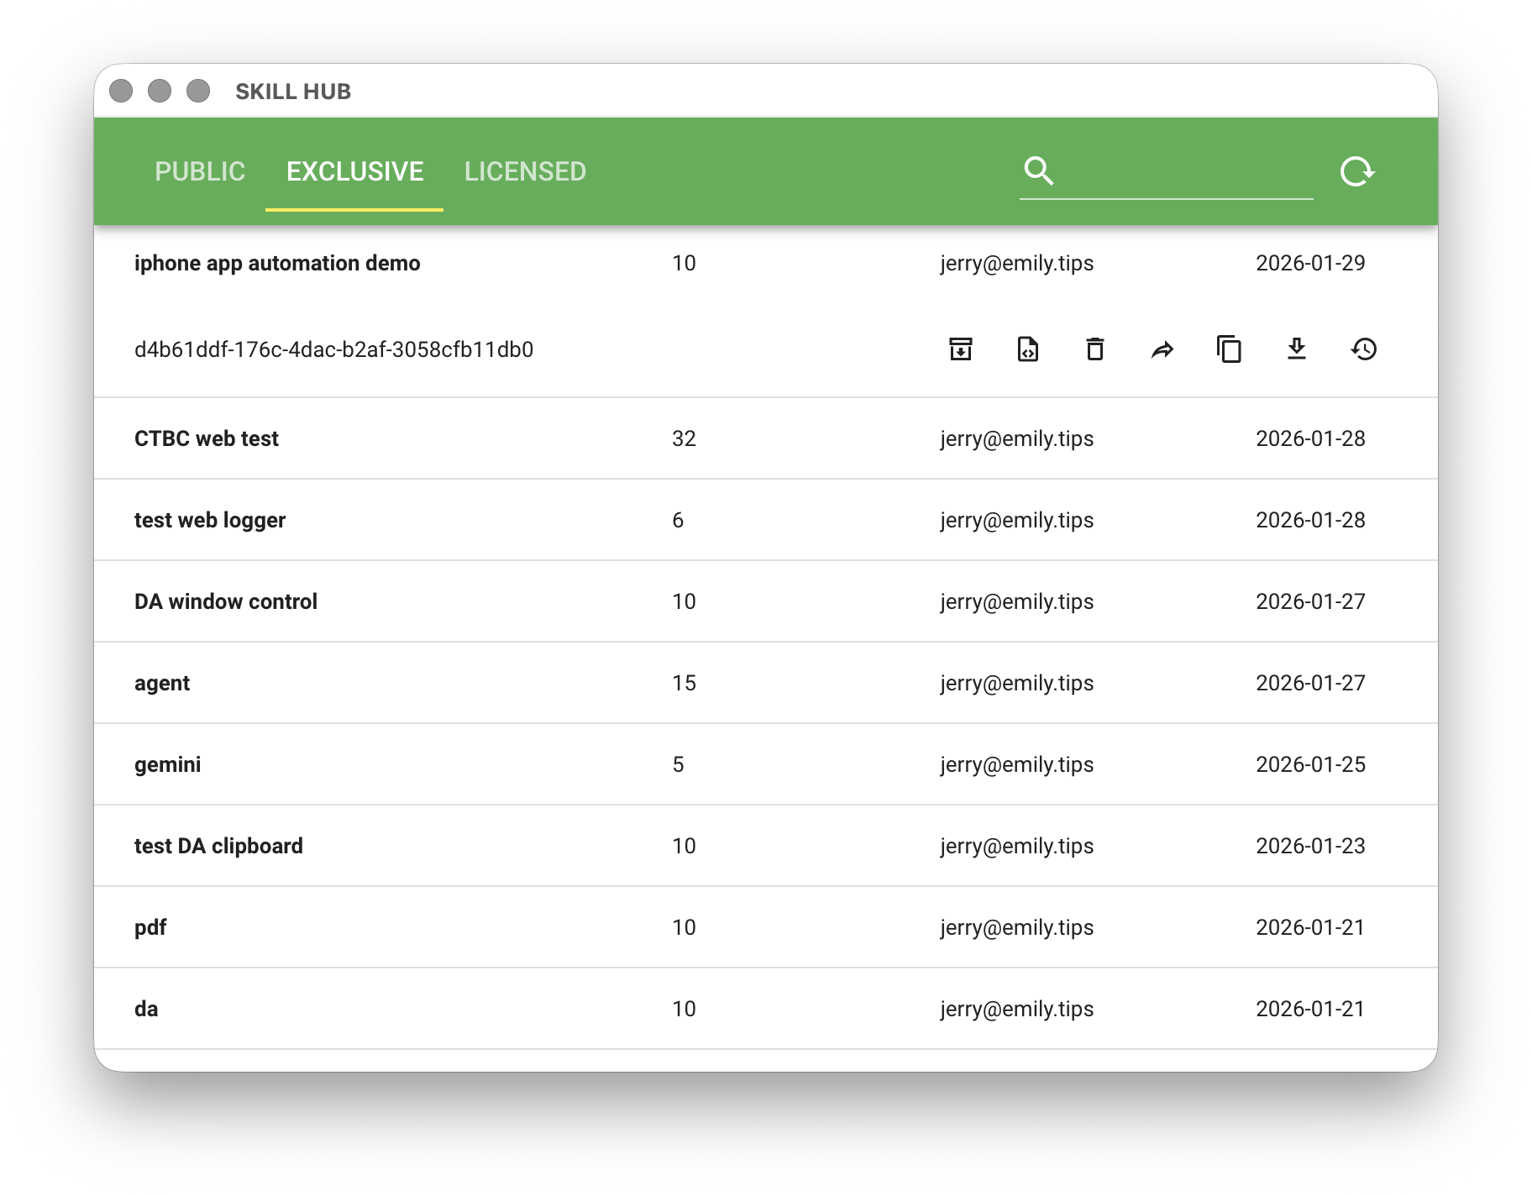This screenshot has height=1196, width=1532.
Task: Switch to the PUBLIC tab
Action: pos(200,171)
